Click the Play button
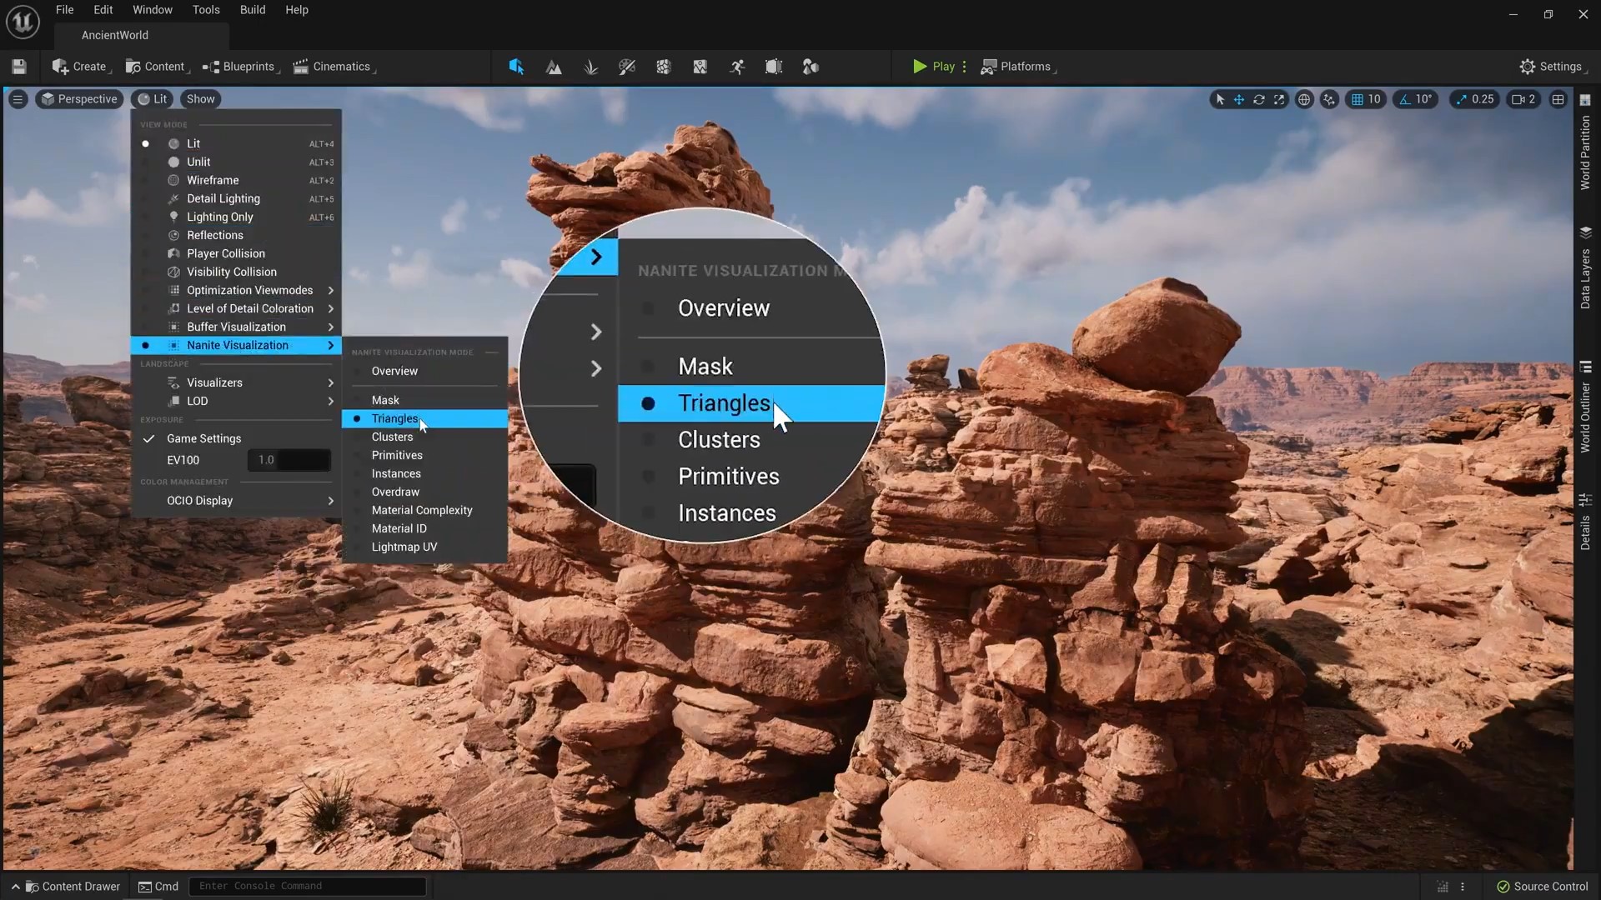This screenshot has height=900, width=1601. (934, 67)
